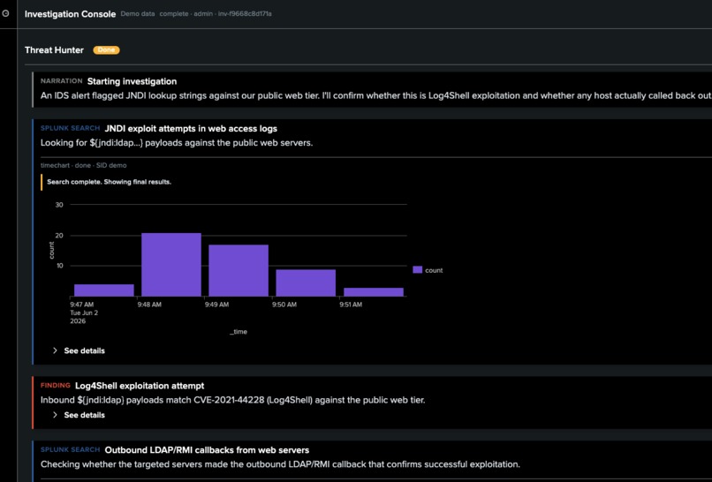Click the timechart · done · SID demo status line
This screenshot has height=482, width=712.
(84, 166)
